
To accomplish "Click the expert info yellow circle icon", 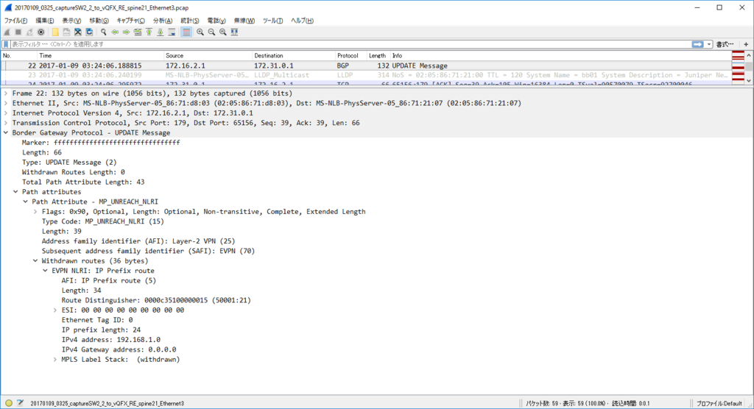I will 9,403.
